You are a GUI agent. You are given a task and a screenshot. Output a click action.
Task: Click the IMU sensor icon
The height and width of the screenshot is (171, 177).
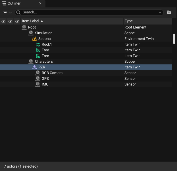pyautogui.click(x=38, y=84)
